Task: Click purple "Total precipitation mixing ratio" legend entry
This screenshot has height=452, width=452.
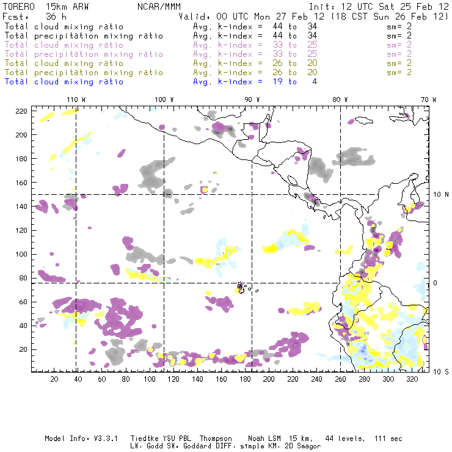Action: click(84, 54)
